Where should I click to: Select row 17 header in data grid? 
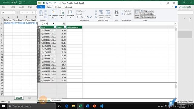[x=39, y=81]
